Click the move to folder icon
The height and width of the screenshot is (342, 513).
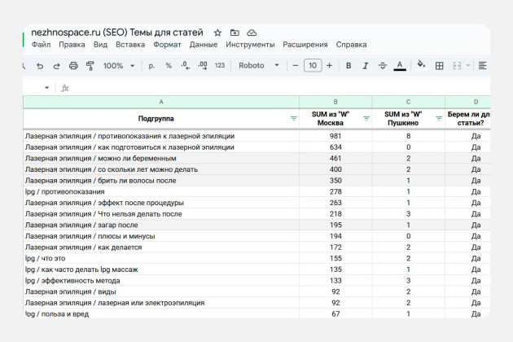point(235,33)
